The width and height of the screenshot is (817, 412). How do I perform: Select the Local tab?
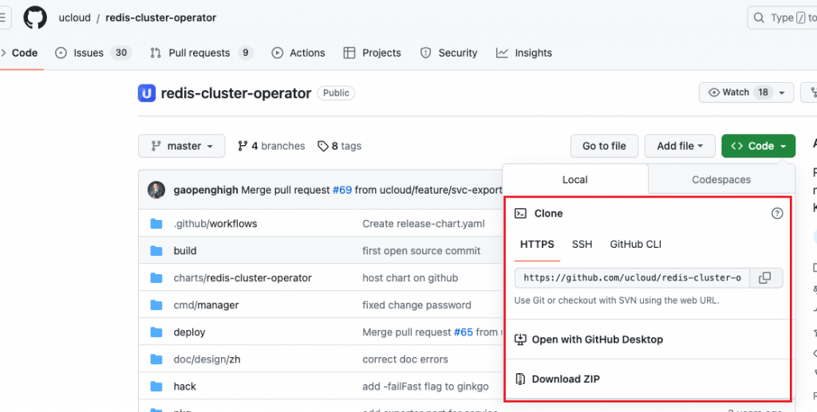pyautogui.click(x=575, y=180)
